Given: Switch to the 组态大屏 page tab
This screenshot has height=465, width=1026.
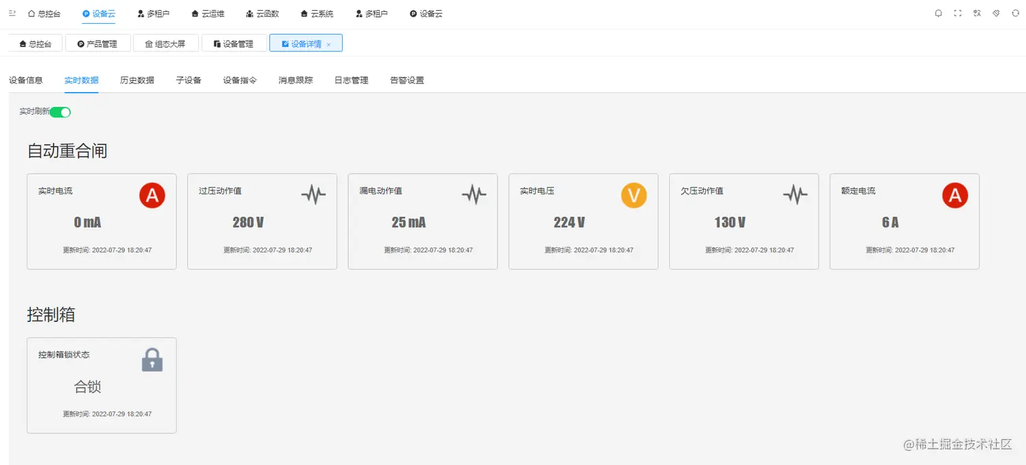Looking at the screenshot, I should 166,43.
